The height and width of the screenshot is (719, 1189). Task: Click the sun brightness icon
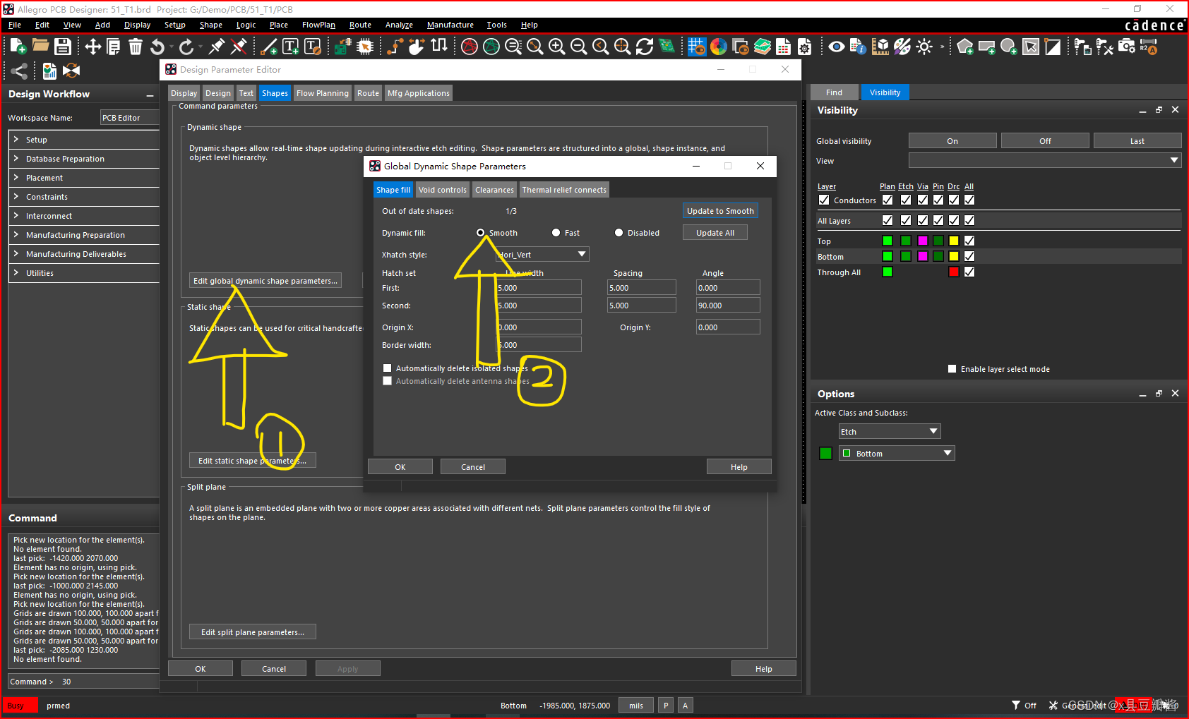(x=924, y=47)
